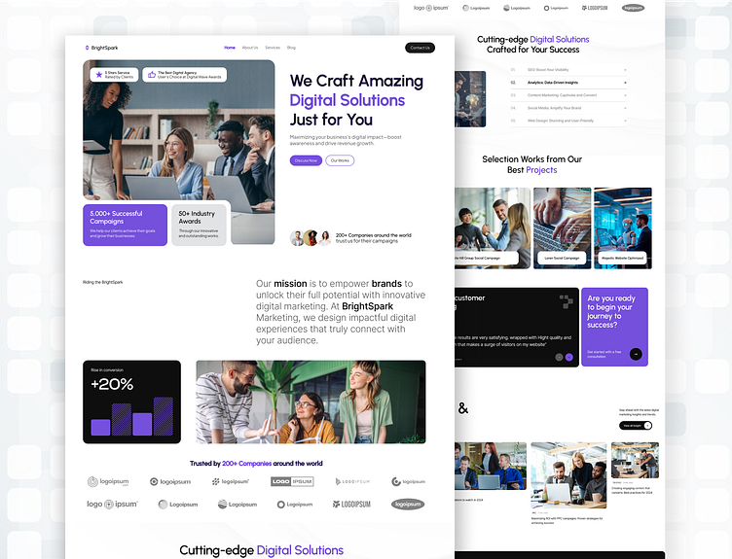Select the star icon on 5 Stars Service badge
This screenshot has height=559, width=732.
tap(99, 75)
